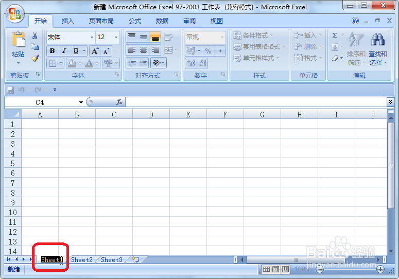
Task: Switch to Sheet2 tab
Action: click(x=82, y=259)
